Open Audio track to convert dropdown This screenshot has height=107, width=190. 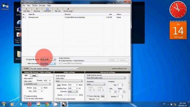(106, 78)
